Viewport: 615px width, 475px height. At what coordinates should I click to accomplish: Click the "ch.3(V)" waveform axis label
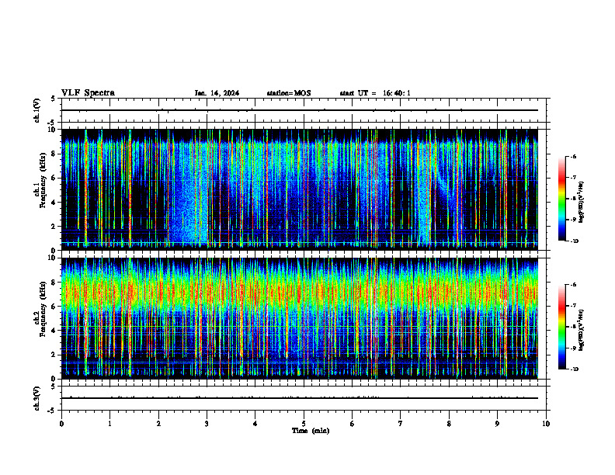coord(37,398)
